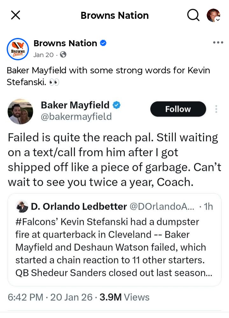
Task: Open the search magnifier icon
Action: pyautogui.click(x=193, y=15)
